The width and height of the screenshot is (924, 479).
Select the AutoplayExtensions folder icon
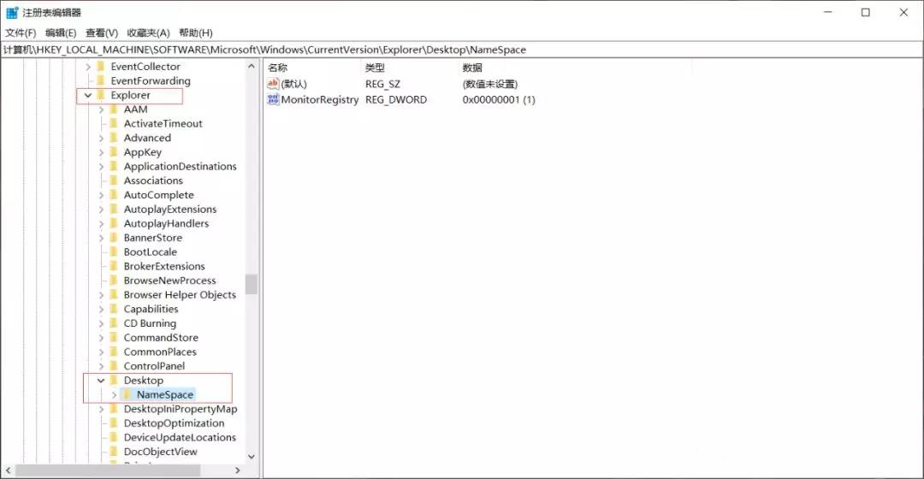tap(114, 210)
